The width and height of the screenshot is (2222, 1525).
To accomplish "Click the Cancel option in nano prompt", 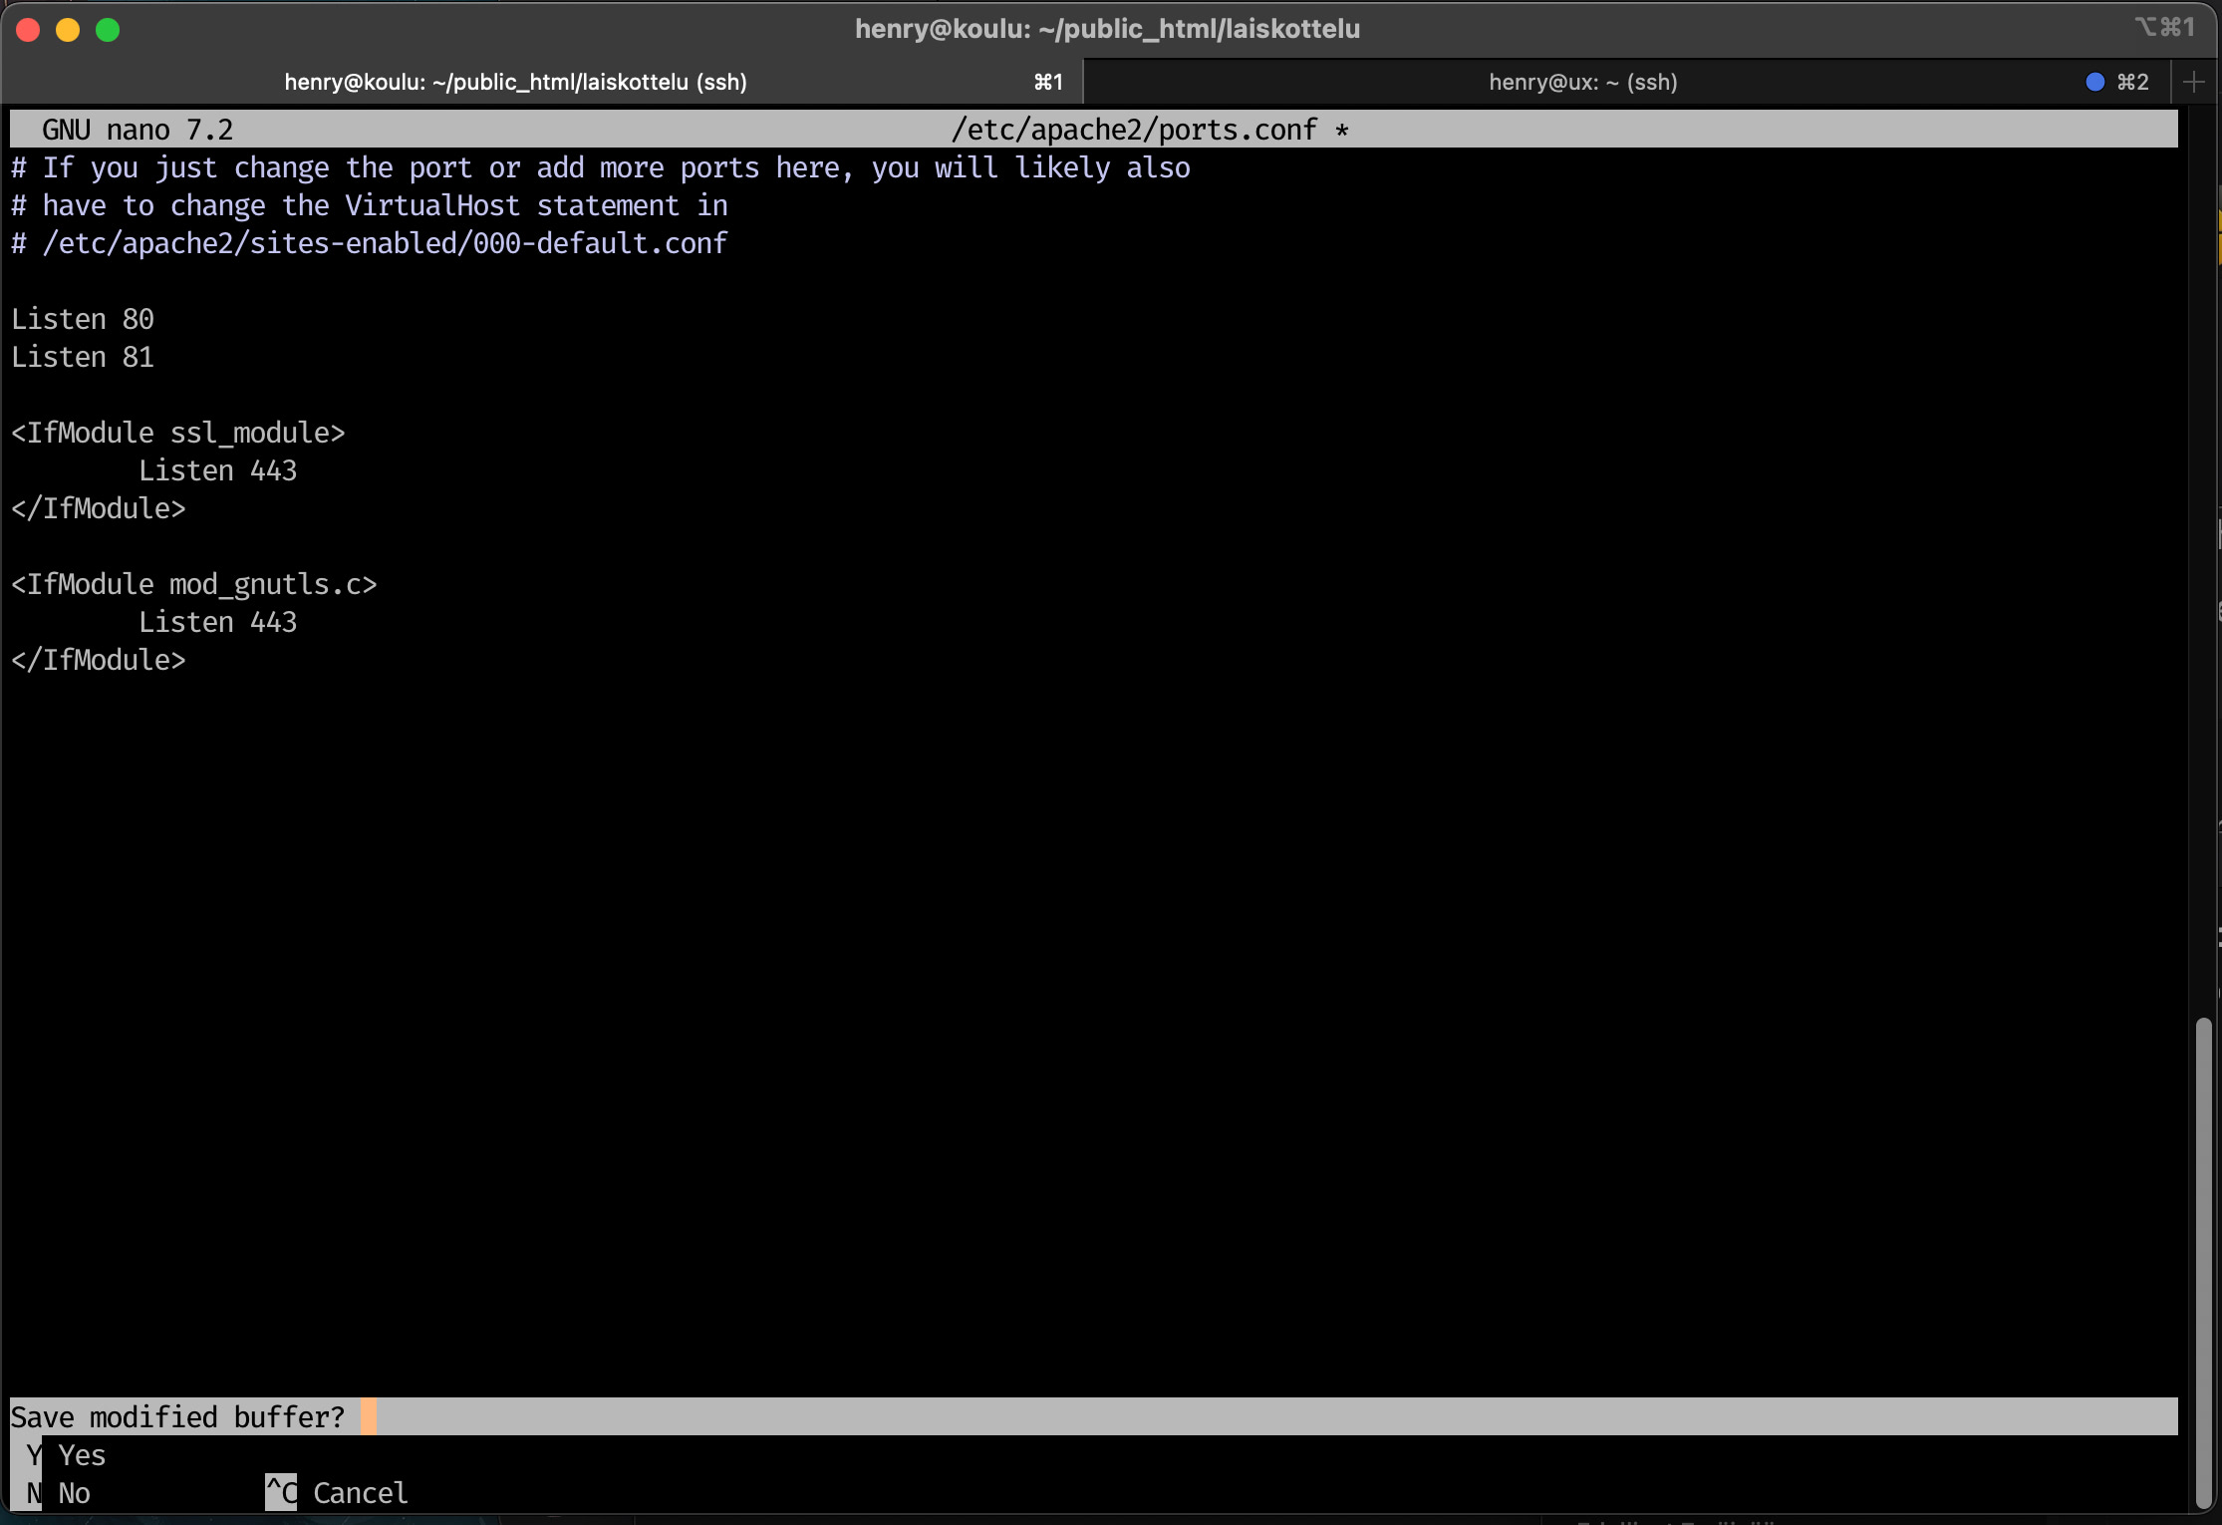I will [x=360, y=1493].
